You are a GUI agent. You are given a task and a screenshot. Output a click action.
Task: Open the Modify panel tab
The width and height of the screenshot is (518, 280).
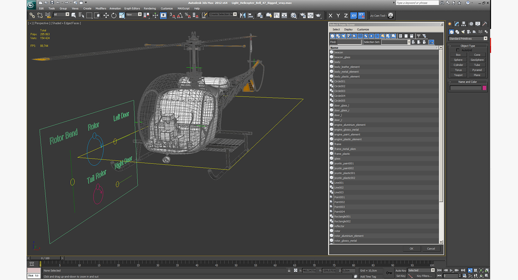(x=457, y=24)
